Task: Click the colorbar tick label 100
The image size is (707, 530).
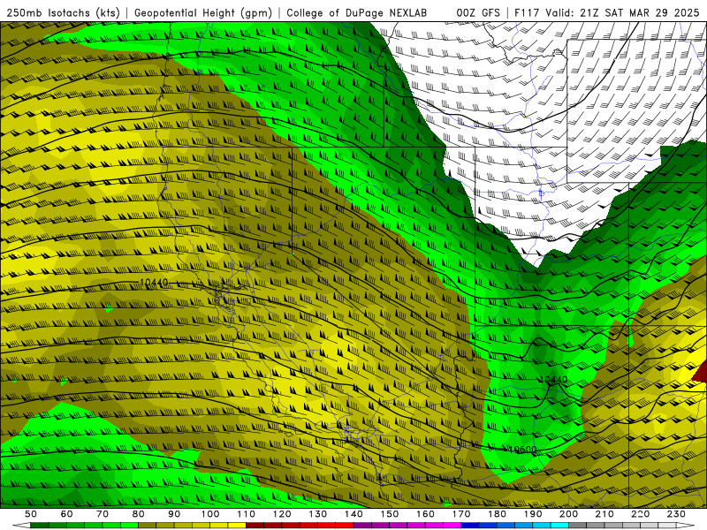Action: (x=210, y=514)
